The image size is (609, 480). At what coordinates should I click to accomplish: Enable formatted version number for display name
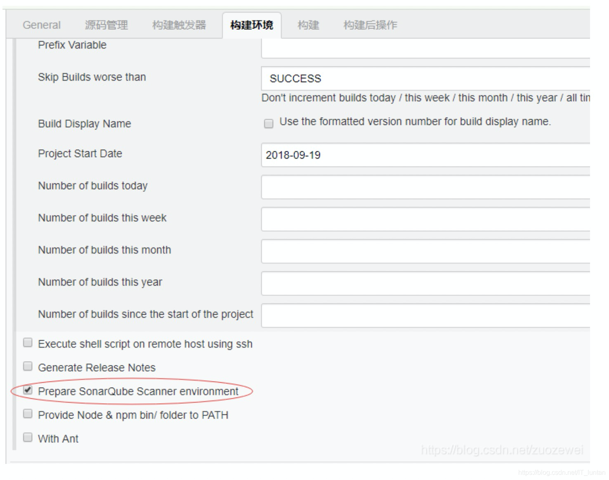269,123
